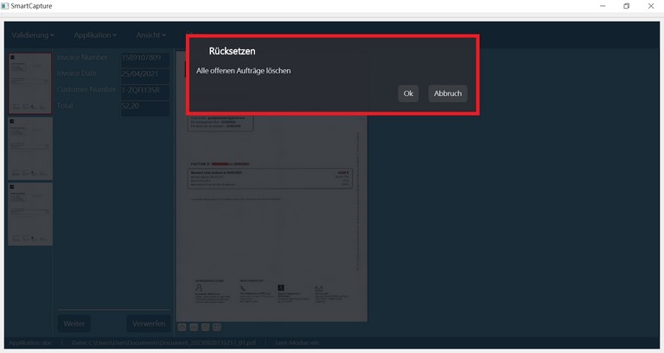Click the leftmost viewer icon below the document
This screenshot has width=664, height=353.
tap(182, 327)
